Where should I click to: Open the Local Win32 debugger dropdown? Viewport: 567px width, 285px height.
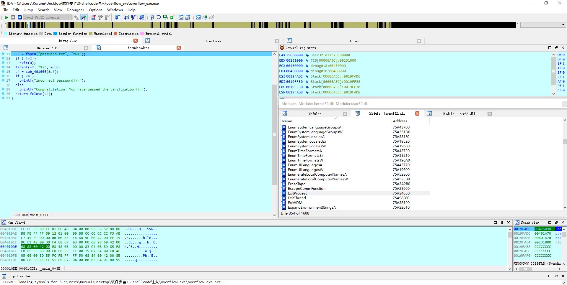tap(47, 17)
